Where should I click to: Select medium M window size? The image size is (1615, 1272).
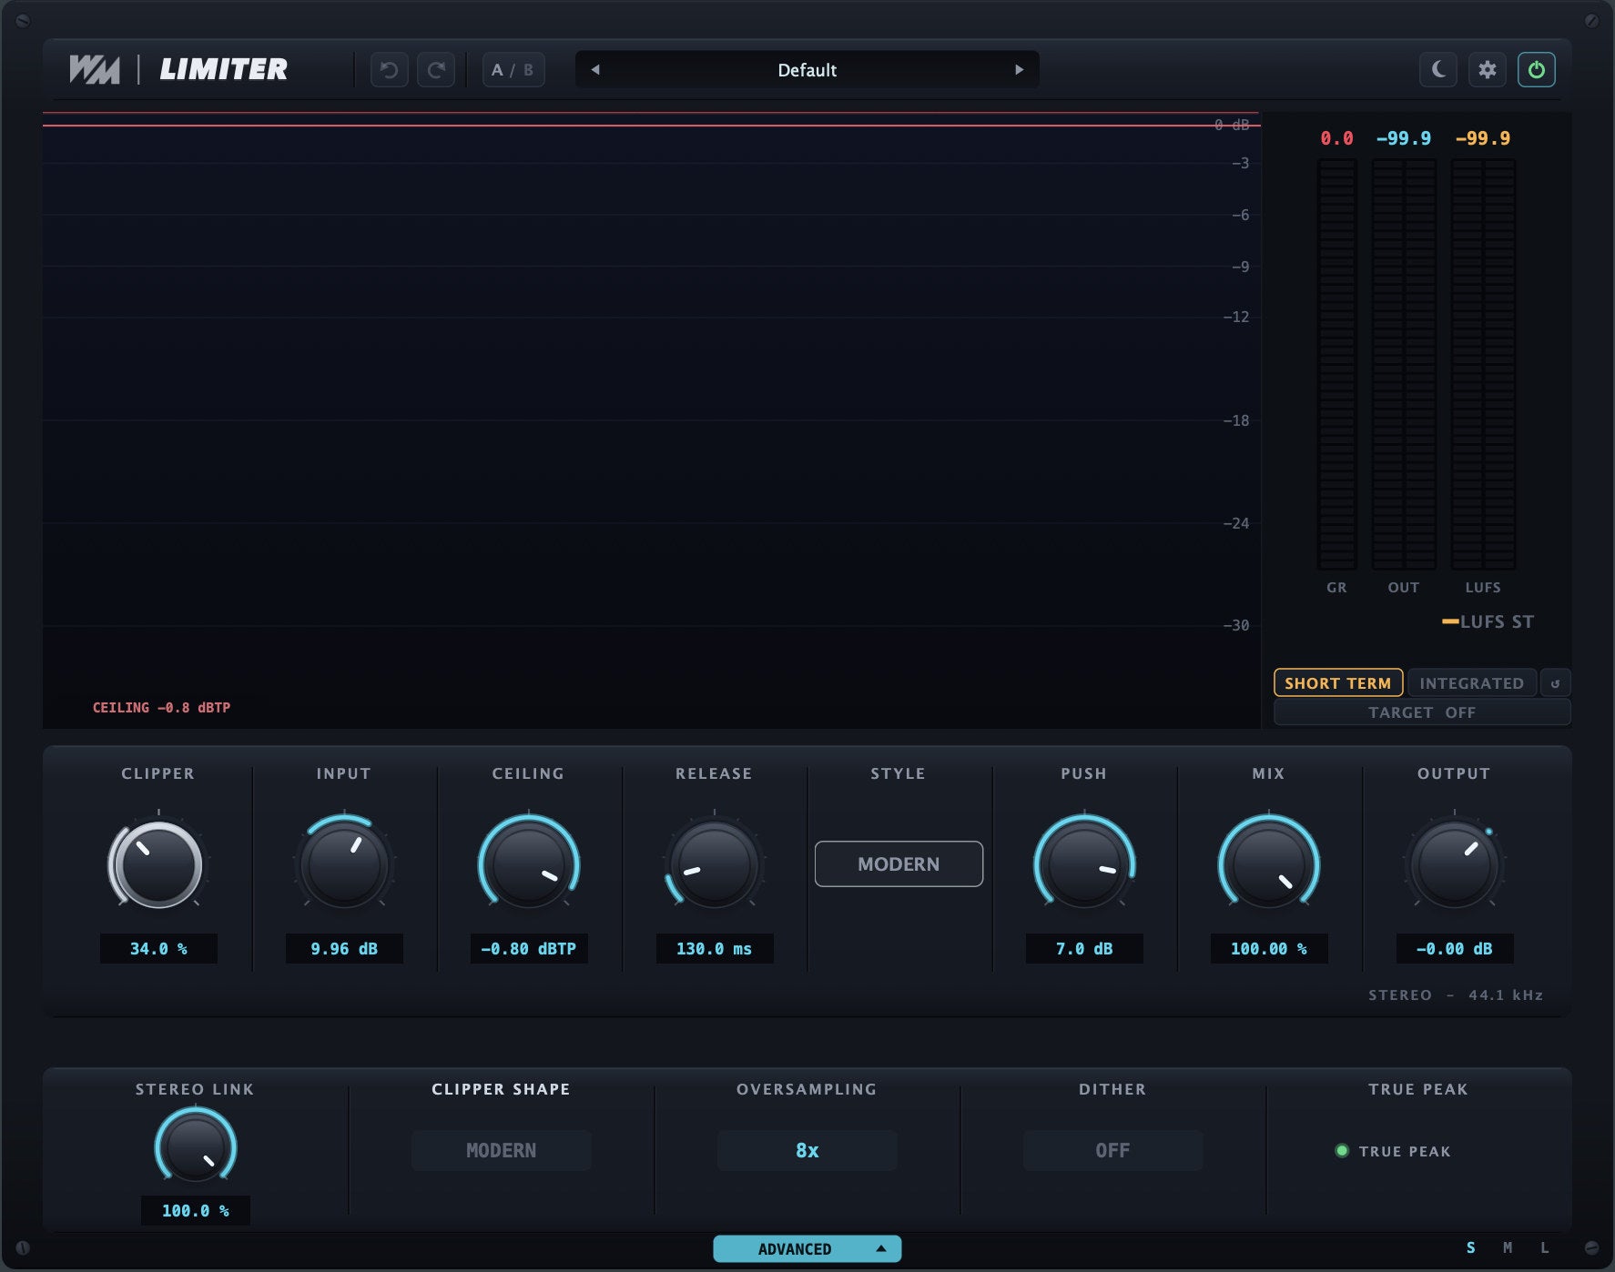point(1508,1247)
